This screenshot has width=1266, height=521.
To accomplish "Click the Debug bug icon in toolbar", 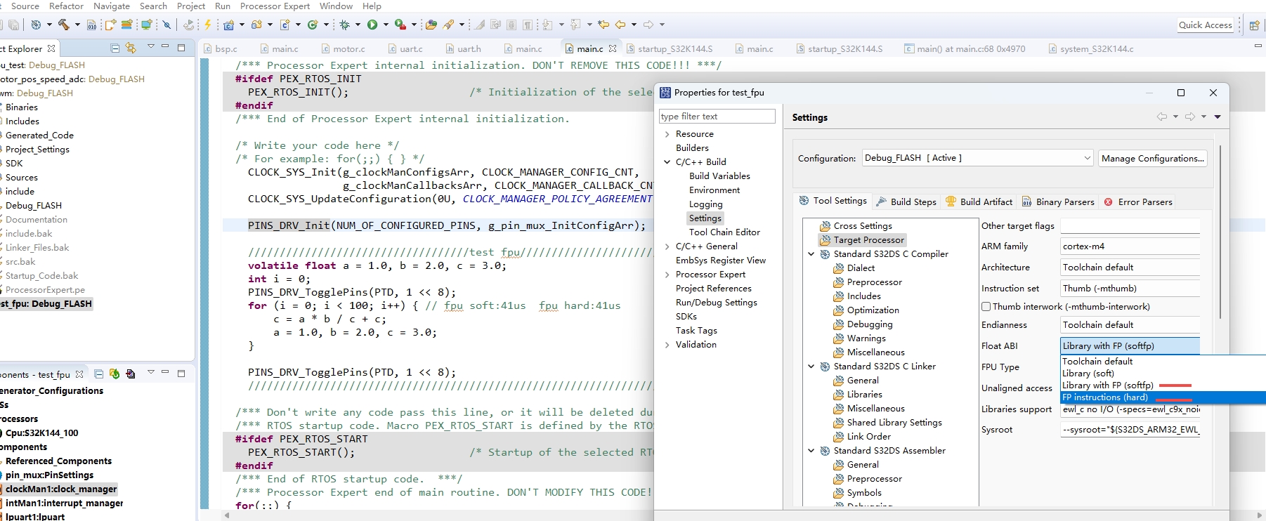I will tap(344, 25).
